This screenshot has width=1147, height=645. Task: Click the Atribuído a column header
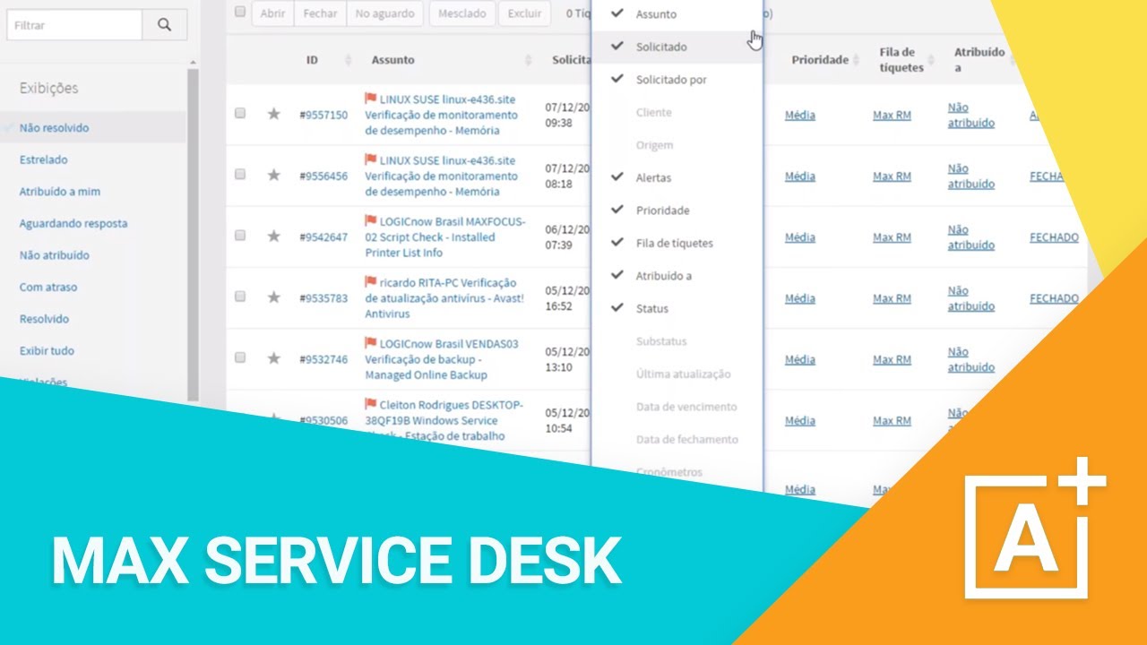[x=979, y=60]
